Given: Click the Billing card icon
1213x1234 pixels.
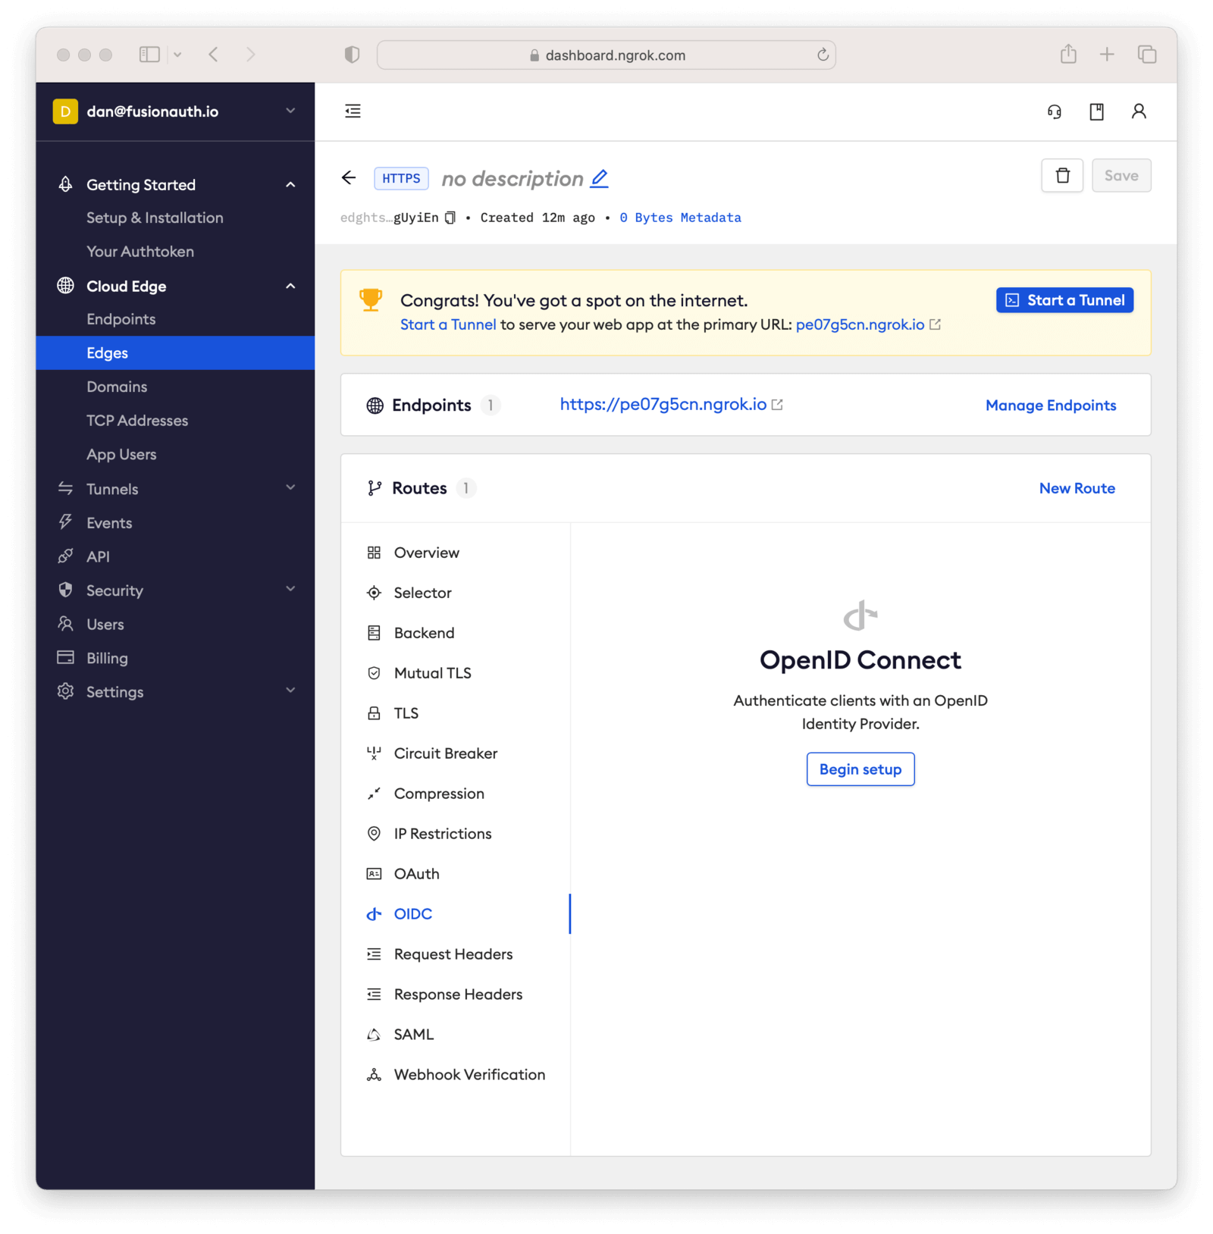Looking at the screenshot, I should coord(66,657).
